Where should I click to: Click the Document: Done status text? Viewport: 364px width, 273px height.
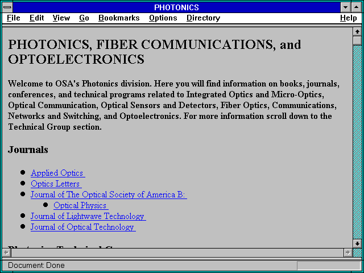tap(36, 266)
